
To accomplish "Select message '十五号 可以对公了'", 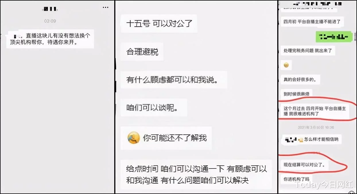I will (159, 24).
